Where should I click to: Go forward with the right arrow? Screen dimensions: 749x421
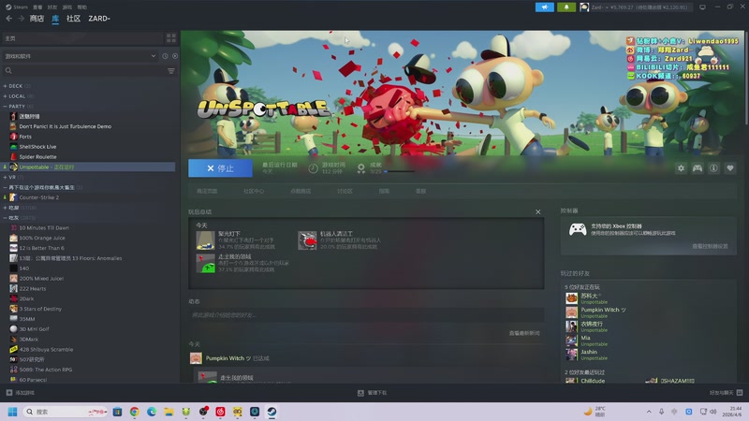pyautogui.click(x=21, y=19)
